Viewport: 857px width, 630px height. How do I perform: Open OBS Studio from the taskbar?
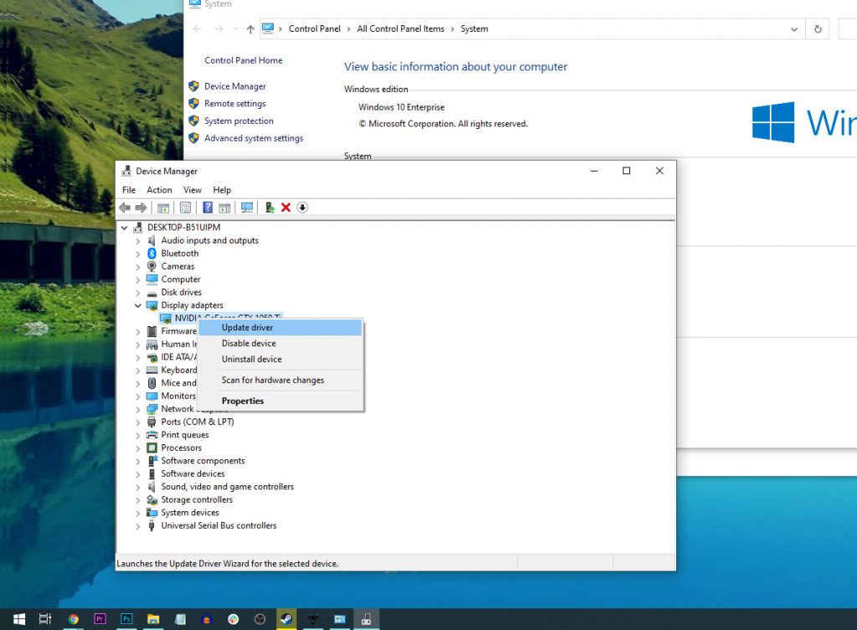tap(260, 619)
